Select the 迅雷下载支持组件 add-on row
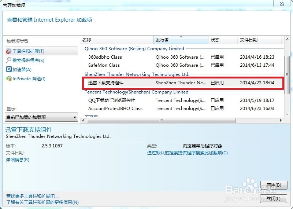 point(182,83)
